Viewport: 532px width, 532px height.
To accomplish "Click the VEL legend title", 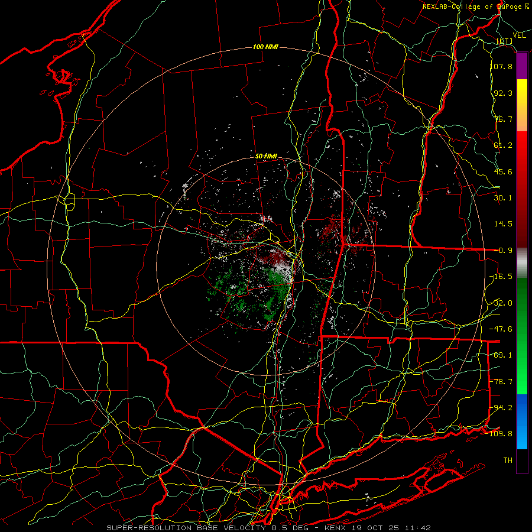I will [519, 35].
